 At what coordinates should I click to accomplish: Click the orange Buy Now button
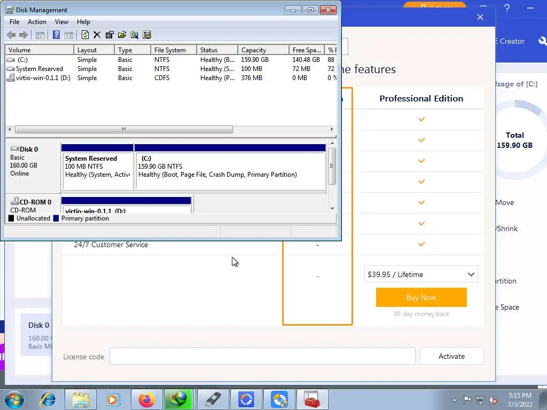421,297
